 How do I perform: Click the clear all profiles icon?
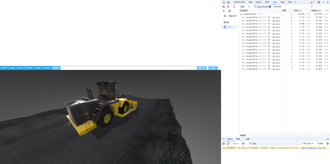click(228, 6)
